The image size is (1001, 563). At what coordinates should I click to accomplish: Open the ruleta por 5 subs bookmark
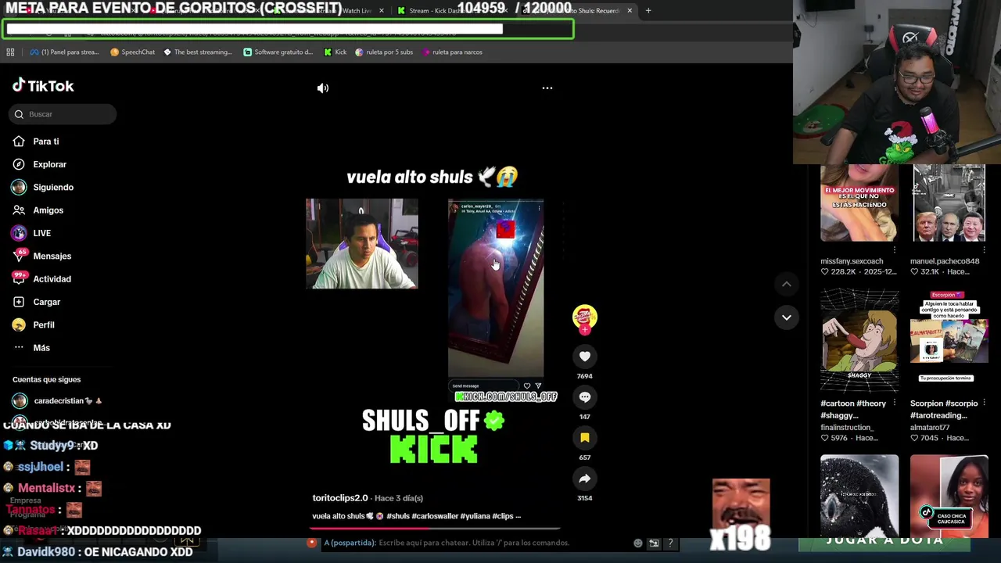384,52
